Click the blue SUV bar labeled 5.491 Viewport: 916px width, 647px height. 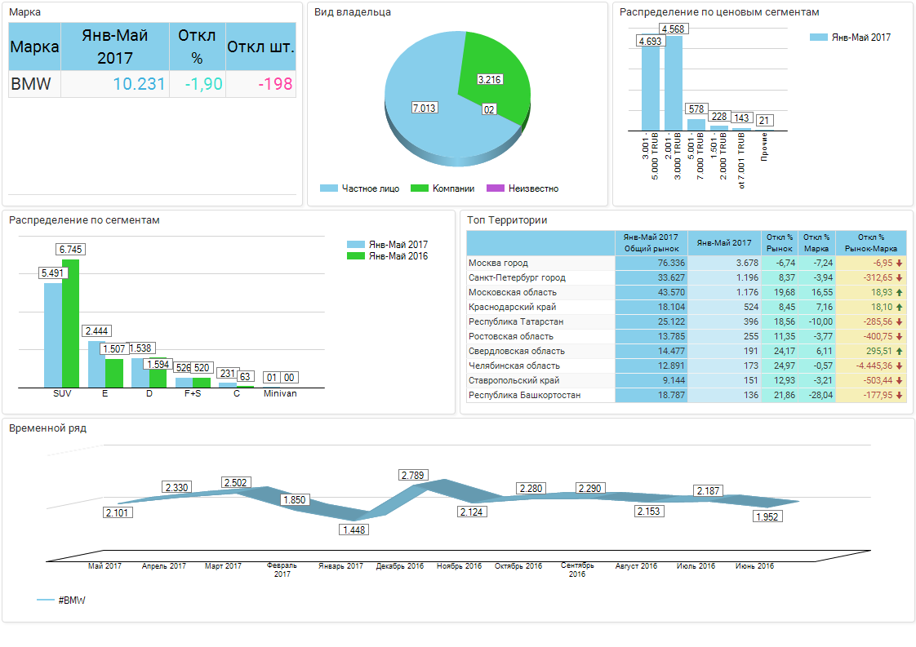[52, 335]
